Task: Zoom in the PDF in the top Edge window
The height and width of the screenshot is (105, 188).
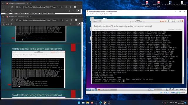Action: pyautogui.click(x=69, y=11)
